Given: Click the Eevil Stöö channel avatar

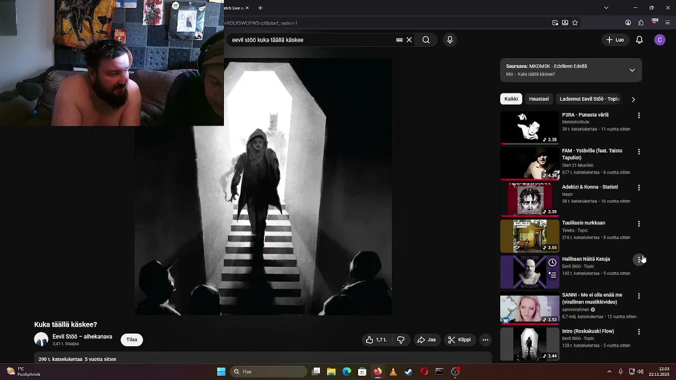Looking at the screenshot, I should pos(41,339).
